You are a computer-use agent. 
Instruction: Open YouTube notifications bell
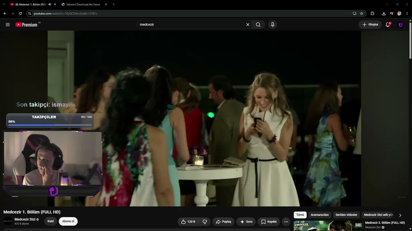[388, 25]
